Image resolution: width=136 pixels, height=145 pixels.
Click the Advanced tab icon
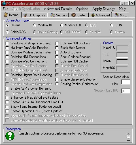pyautogui.click(x=93, y=15)
